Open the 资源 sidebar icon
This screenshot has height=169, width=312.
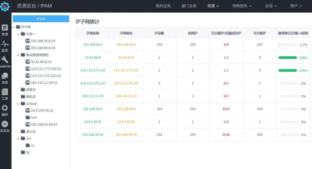(x=5, y=27)
